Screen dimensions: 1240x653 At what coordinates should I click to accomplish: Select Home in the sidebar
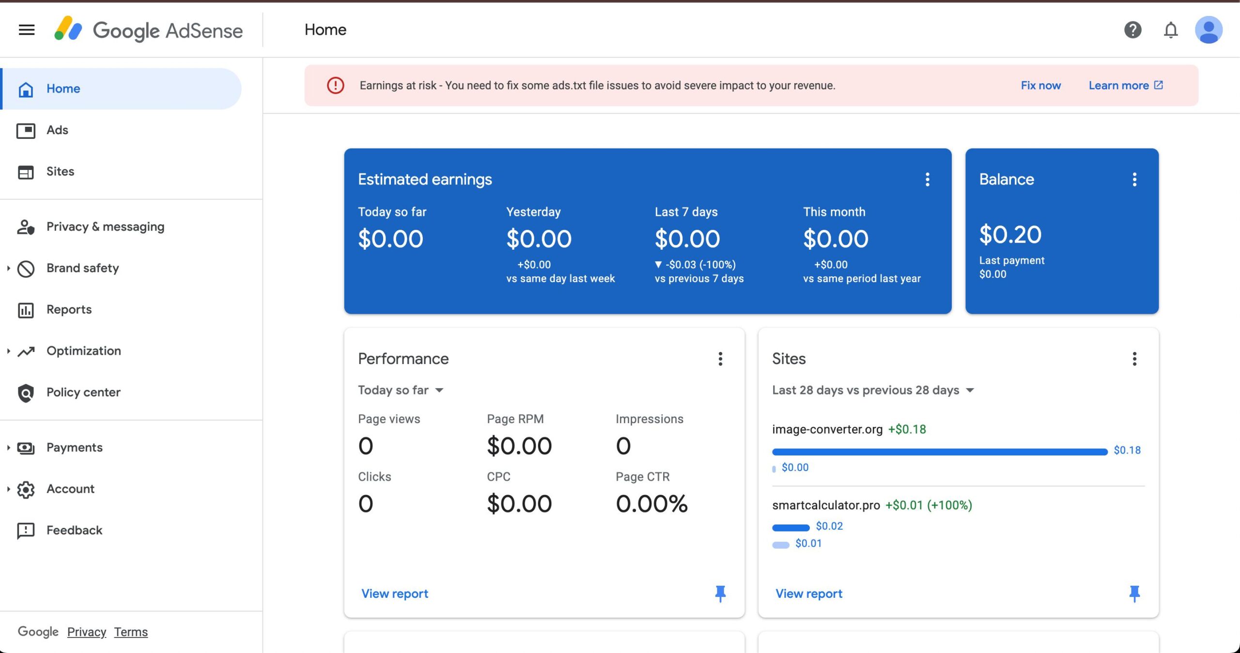pyautogui.click(x=121, y=89)
